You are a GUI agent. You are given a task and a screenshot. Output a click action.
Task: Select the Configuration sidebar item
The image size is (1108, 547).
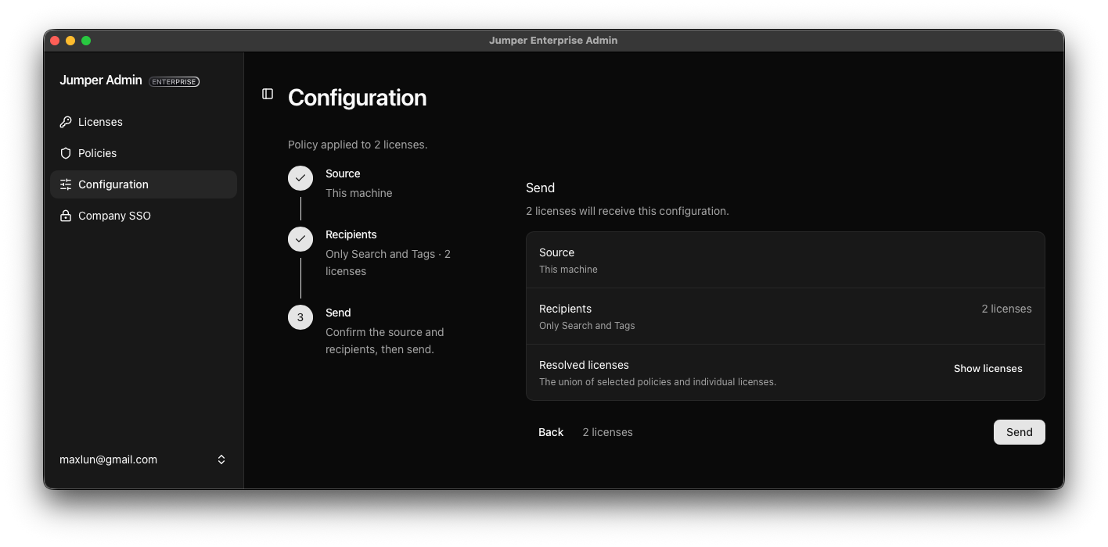(x=143, y=184)
